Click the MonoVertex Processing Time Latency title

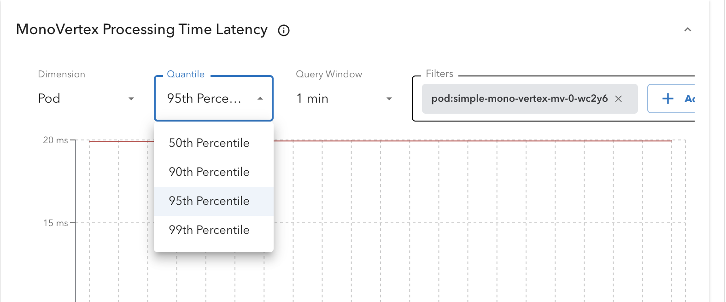pos(142,30)
